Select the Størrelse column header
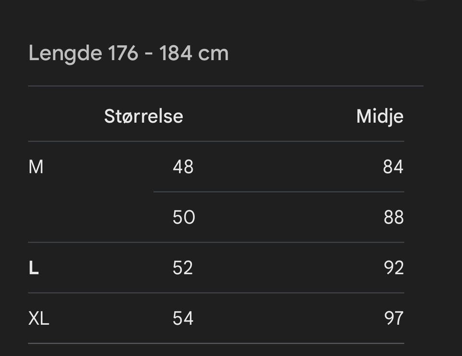Viewport: 462px width, 356px height. click(143, 116)
